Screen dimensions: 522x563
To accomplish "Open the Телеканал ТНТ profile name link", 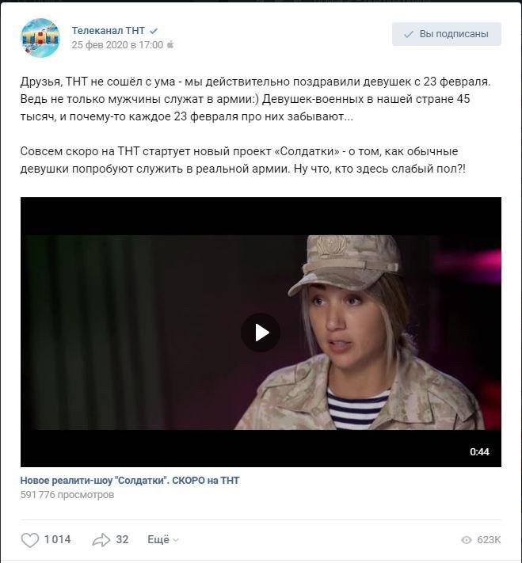I will click(x=109, y=31).
